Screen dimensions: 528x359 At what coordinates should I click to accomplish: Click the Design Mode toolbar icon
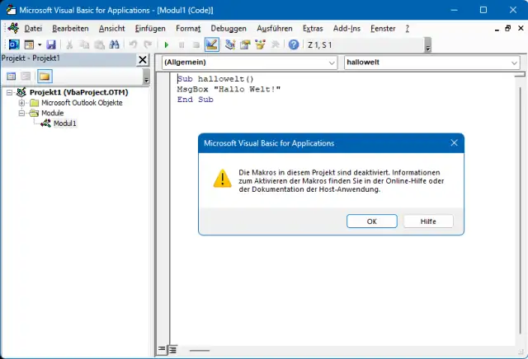pyautogui.click(x=211, y=44)
